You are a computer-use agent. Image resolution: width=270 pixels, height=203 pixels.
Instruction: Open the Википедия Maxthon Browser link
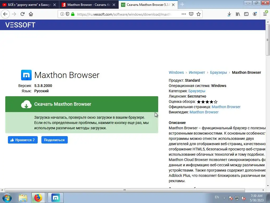[x=204, y=112]
